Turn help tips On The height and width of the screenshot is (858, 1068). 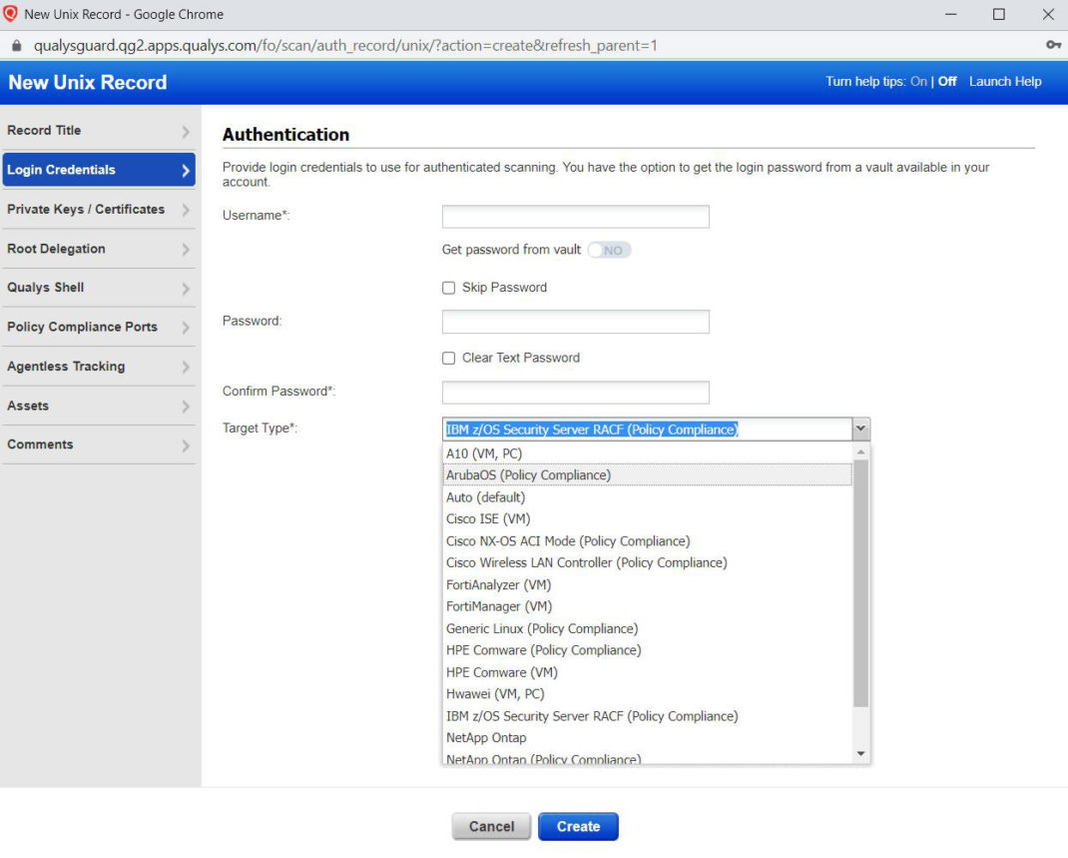[918, 81]
